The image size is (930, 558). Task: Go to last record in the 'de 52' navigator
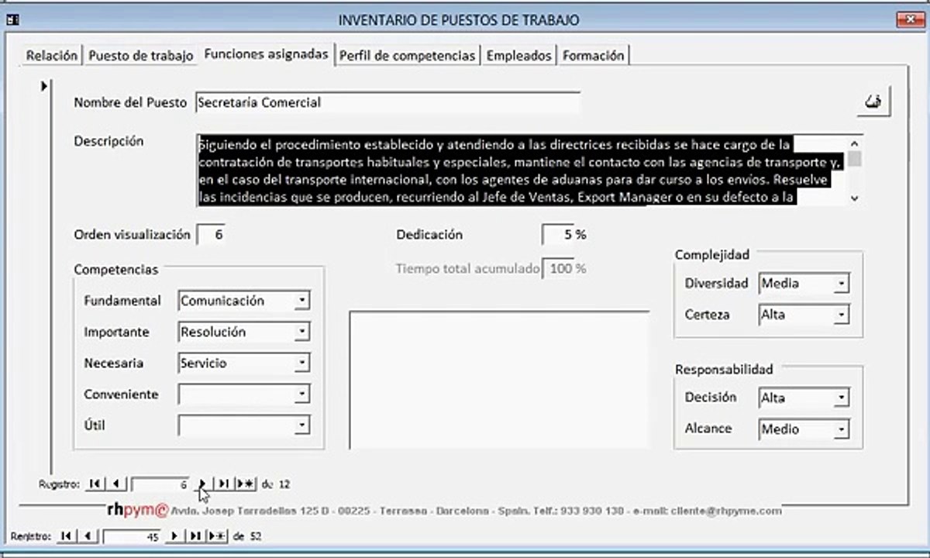pos(195,536)
